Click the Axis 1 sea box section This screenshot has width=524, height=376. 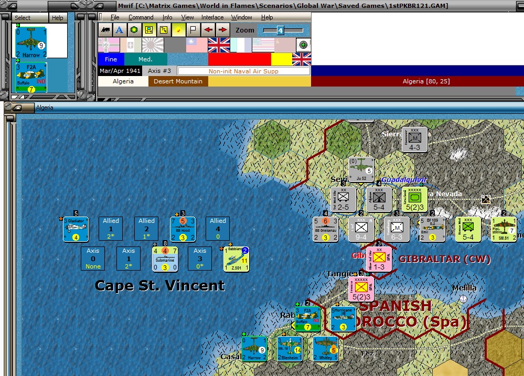[x=129, y=259]
